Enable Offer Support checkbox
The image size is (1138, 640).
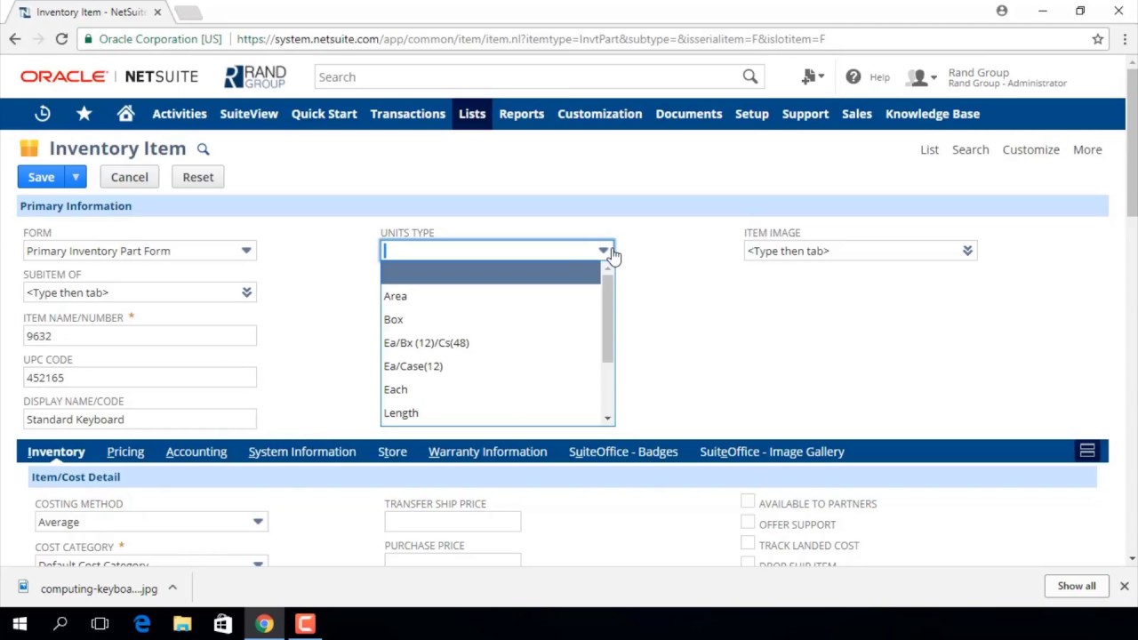click(748, 523)
